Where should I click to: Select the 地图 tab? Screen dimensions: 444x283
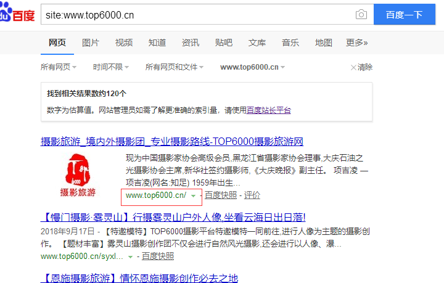[324, 43]
